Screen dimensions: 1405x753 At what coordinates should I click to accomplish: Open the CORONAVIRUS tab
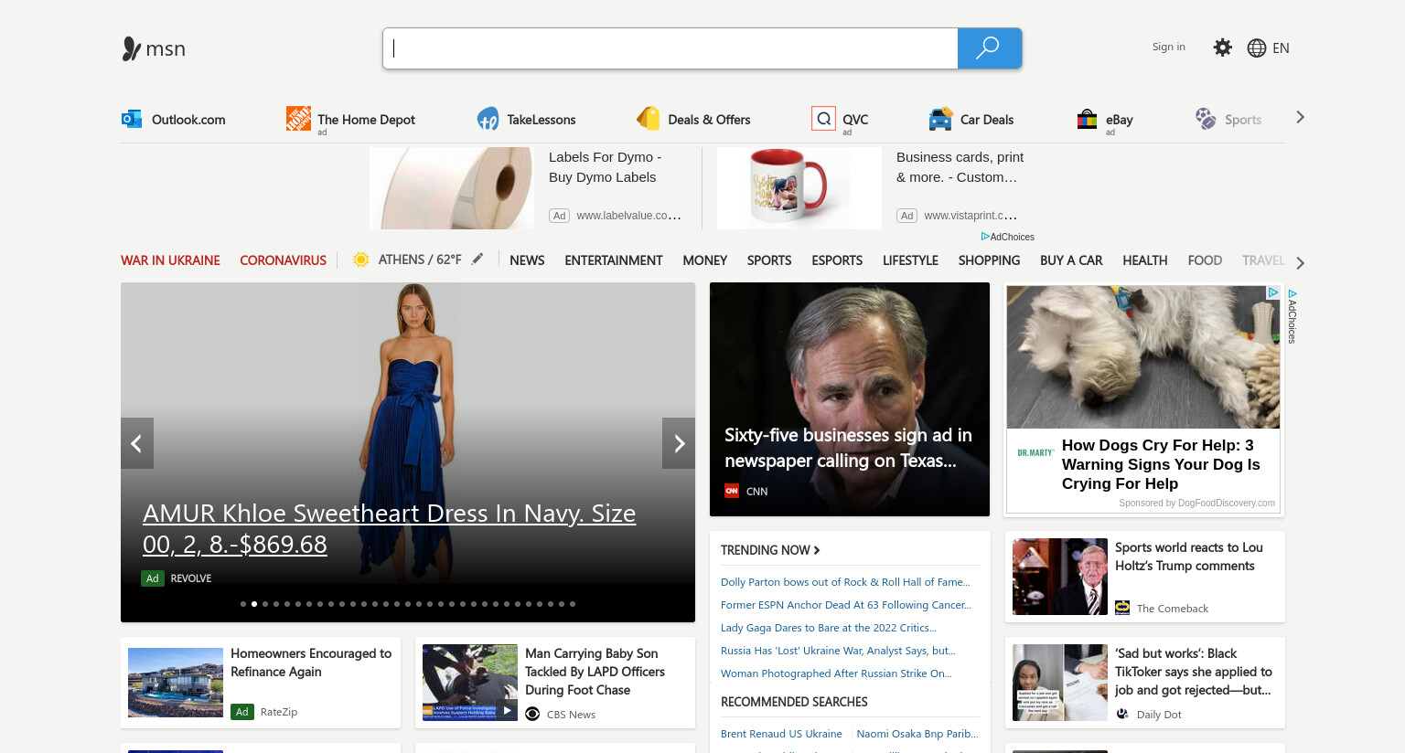(x=283, y=260)
